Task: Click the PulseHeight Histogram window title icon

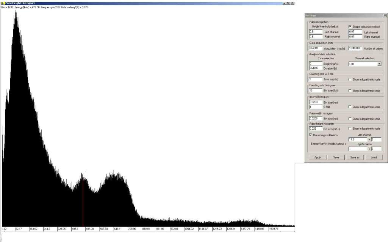Action: point(3,3)
